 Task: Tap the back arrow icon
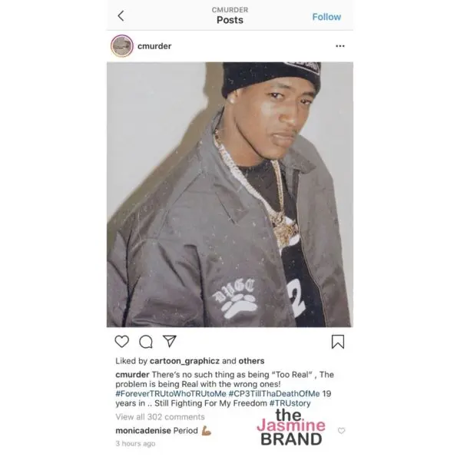point(121,16)
